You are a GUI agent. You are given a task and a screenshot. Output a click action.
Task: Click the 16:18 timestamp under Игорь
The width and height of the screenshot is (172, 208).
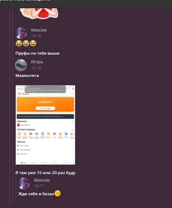(36, 68)
